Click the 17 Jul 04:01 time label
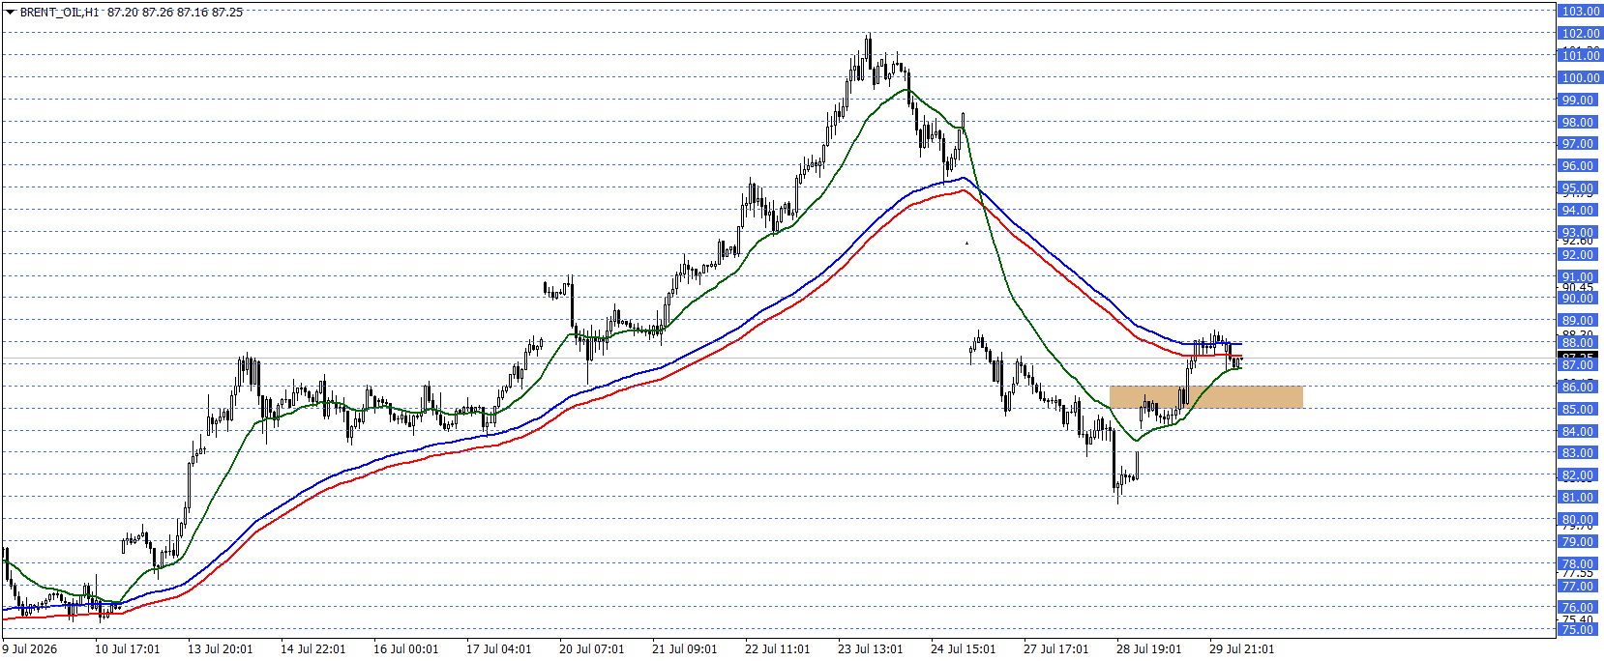Viewport: 1604px width, 661px height. (498, 649)
